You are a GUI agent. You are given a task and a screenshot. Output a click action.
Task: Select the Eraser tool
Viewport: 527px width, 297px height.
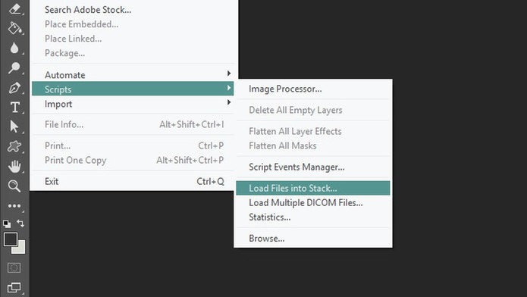14,8
